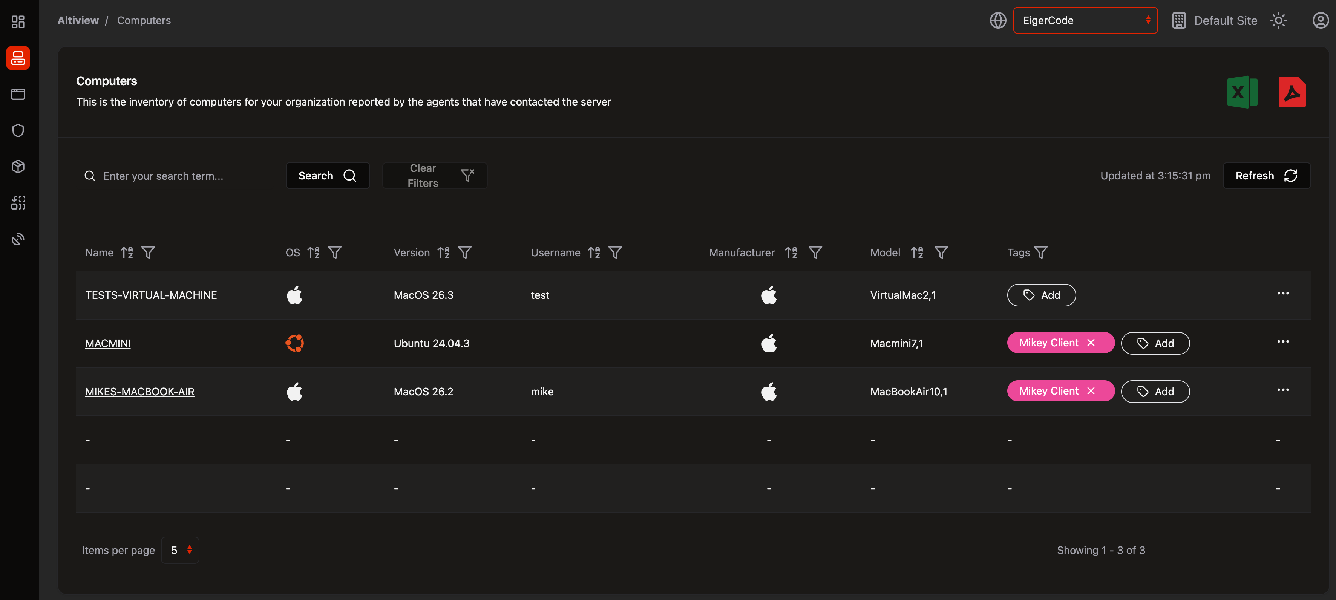
Task: Open the shield security sidebar icon
Action: [18, 130]
